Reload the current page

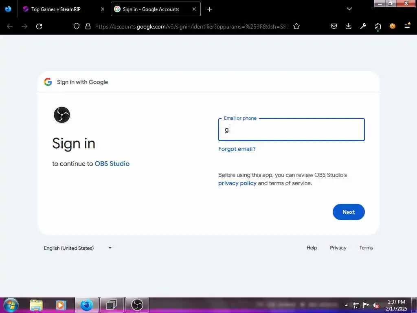point(39,26)
